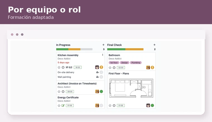Image resolution: width=212 pixels, height=122 pixels.
Task: Toggle Wall painting subtask status circle
Action: coord(101,77)
